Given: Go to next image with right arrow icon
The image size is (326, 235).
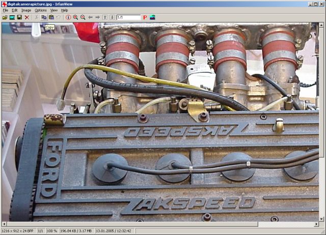Looking at the screenshot, I should [x=97, y=17].
